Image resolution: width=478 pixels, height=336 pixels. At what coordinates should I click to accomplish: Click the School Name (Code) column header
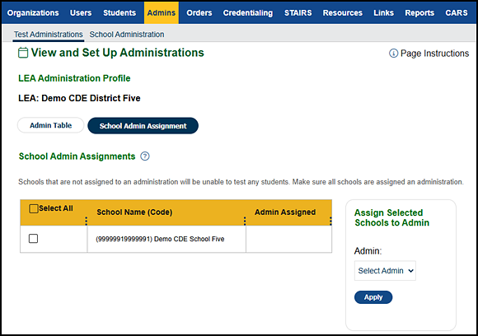click(134, 212)
